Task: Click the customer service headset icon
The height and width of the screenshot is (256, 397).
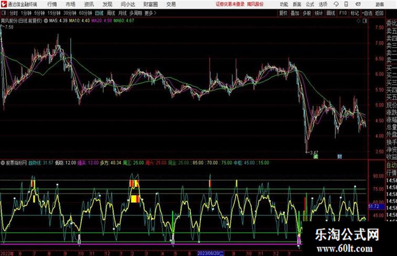Action: (x=336, y=4)
